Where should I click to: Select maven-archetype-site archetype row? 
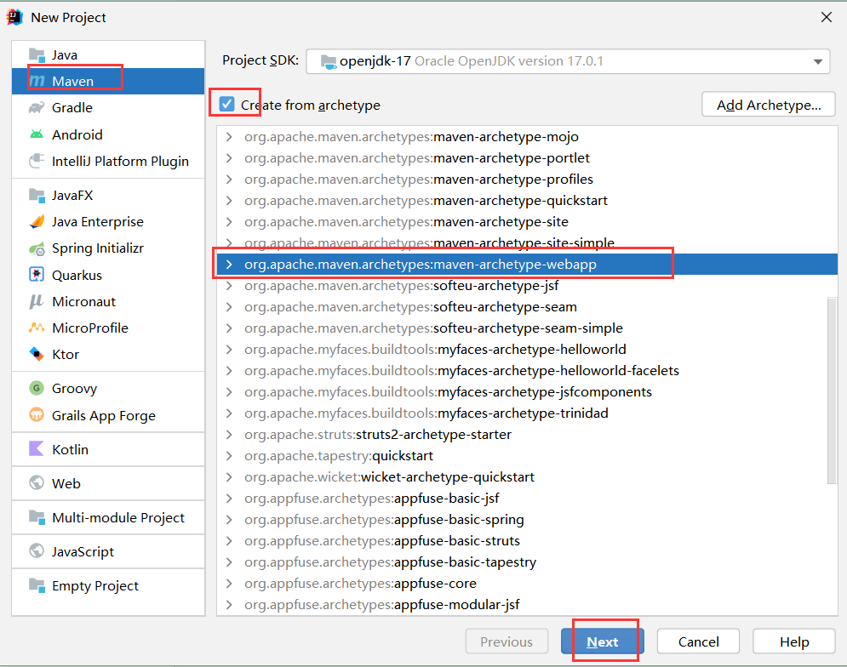tap(527, 222)
